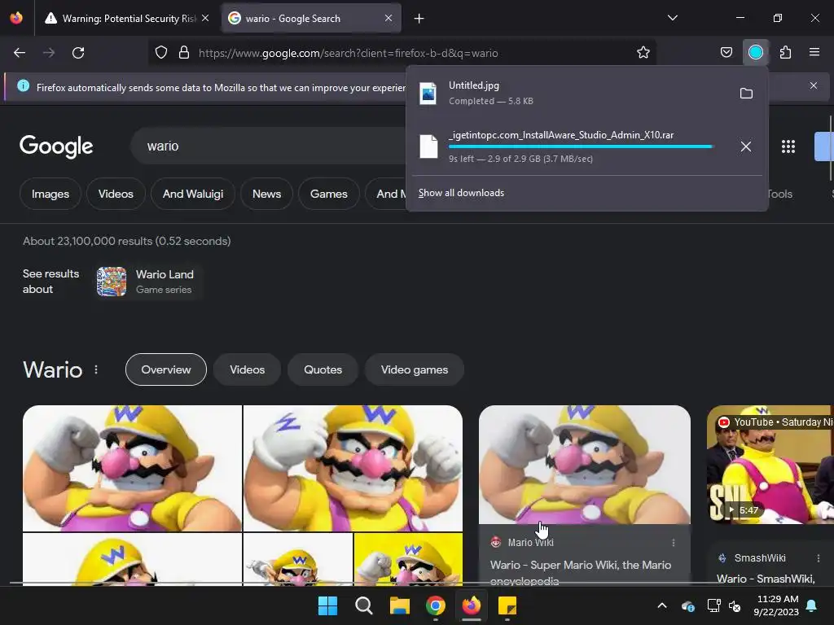Select the And Waluigi chip
The height and width of the screenshot is (625, 834).
pos(193,194)
